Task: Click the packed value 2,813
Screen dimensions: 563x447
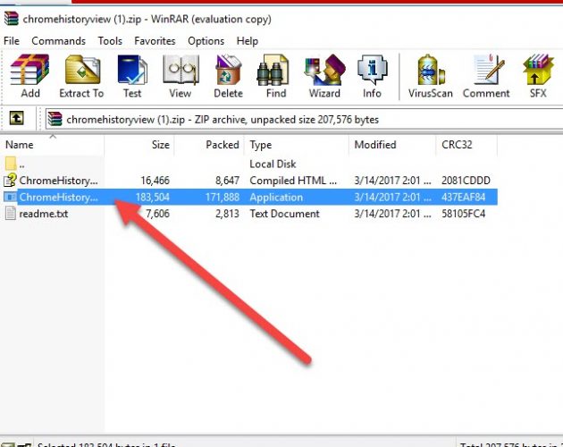Action: (227, 214)
